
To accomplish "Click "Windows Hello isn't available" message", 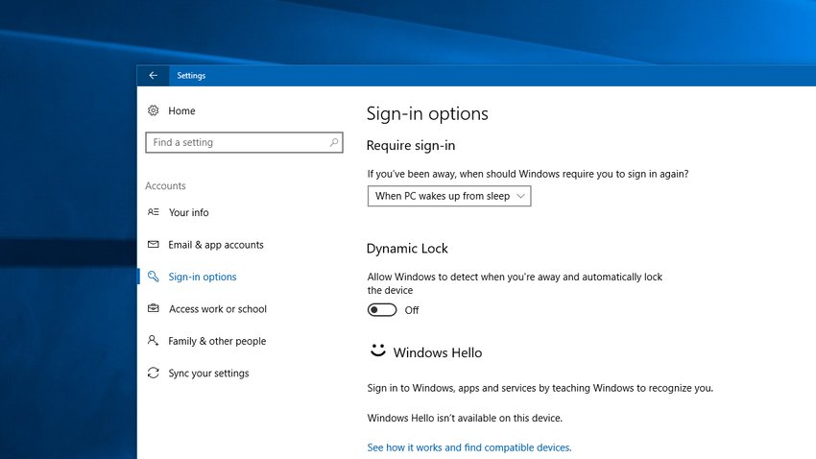I will tap(465, 418).
